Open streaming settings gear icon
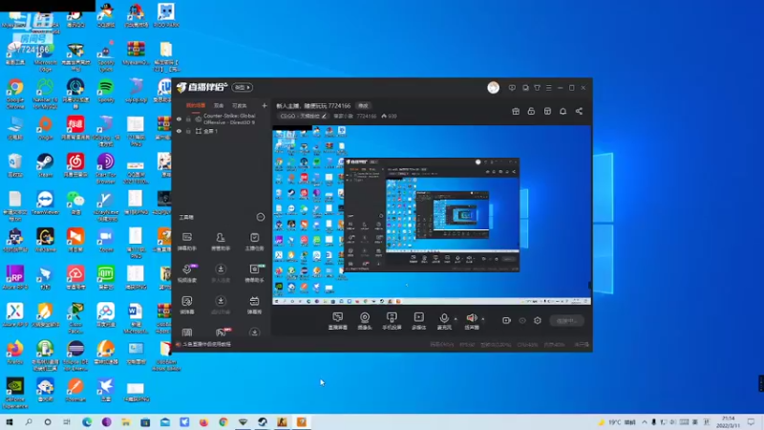The image size is (764, 430). point(538,320)
